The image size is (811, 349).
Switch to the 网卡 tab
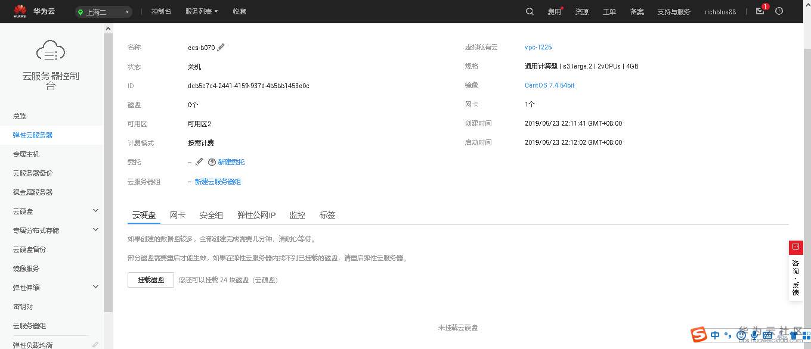[x=178, y=215]
